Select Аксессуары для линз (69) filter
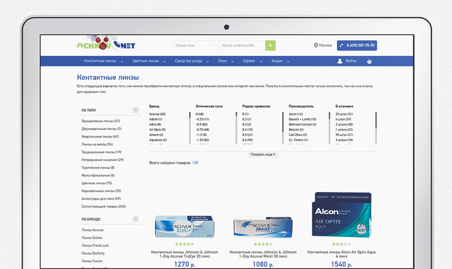452x269 pixels. pos(101,199)
